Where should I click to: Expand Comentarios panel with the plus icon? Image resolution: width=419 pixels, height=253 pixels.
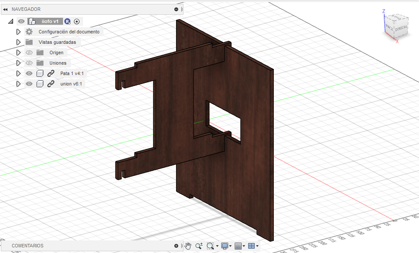[176, 246]
